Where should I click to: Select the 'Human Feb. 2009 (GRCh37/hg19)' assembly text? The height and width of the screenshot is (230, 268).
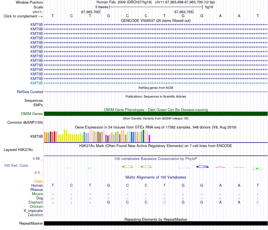point(124,2)
